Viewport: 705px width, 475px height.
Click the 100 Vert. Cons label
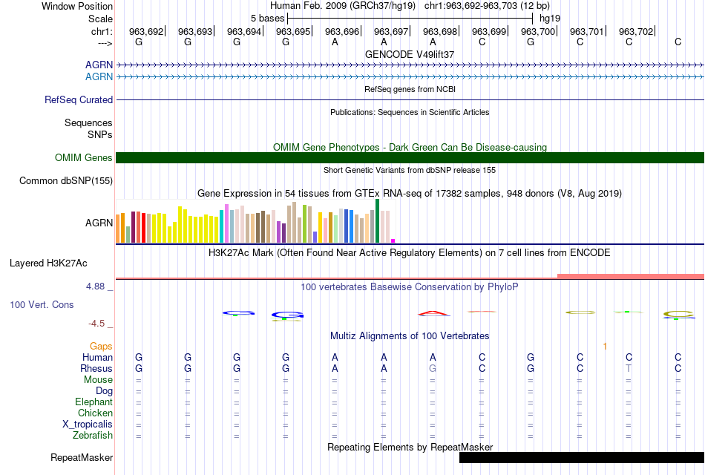42,304
